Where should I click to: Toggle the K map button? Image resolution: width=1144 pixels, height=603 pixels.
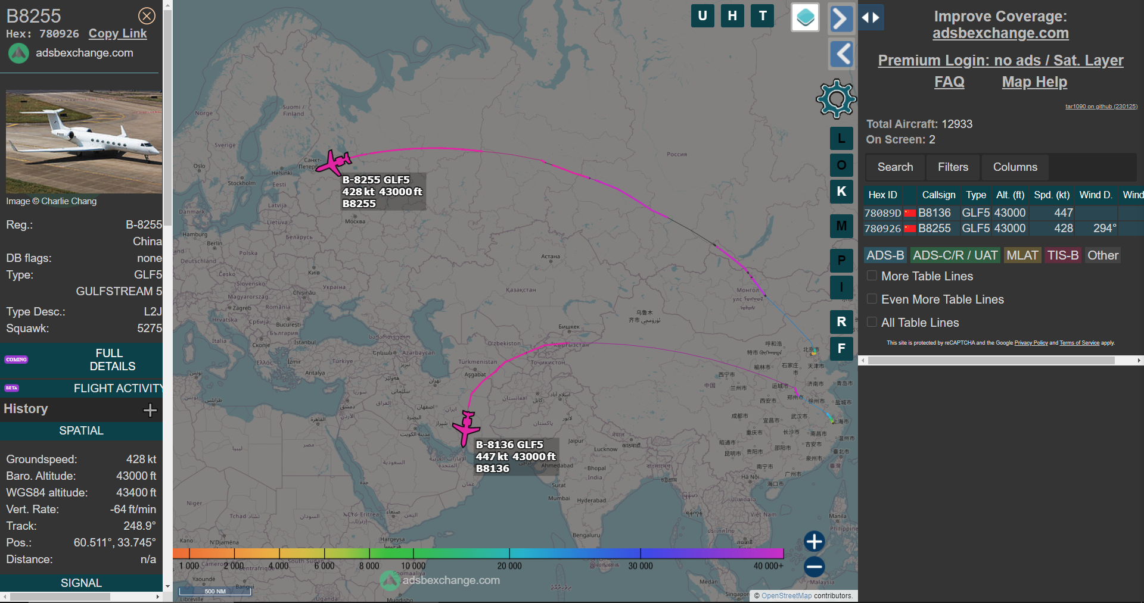pyautogui.click(x=841, y=192)
